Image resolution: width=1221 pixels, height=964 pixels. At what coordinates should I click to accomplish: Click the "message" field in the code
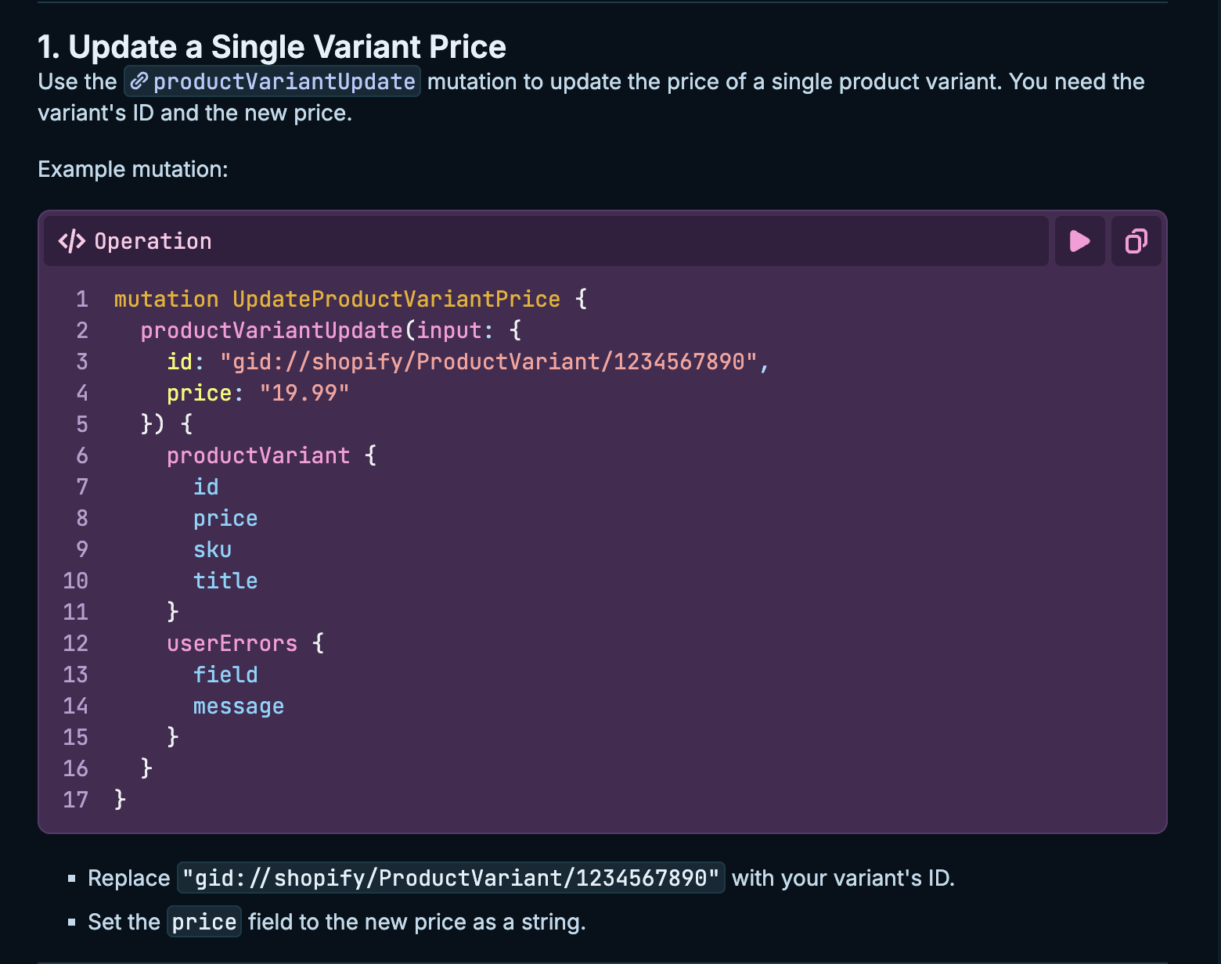tap(239, 706)
